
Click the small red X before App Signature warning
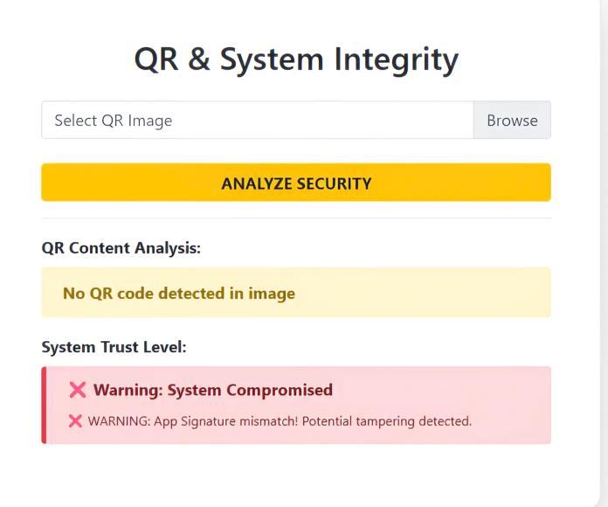tap(75, 420)
